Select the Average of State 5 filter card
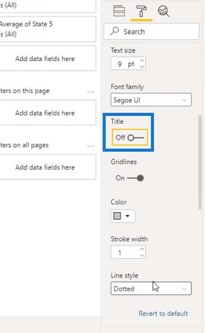 click(x=48, y=29)
